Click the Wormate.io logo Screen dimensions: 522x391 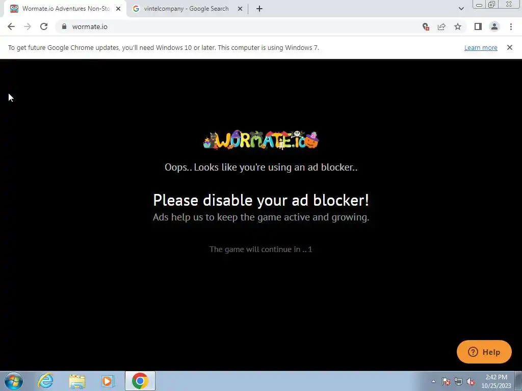pos(261,140)
